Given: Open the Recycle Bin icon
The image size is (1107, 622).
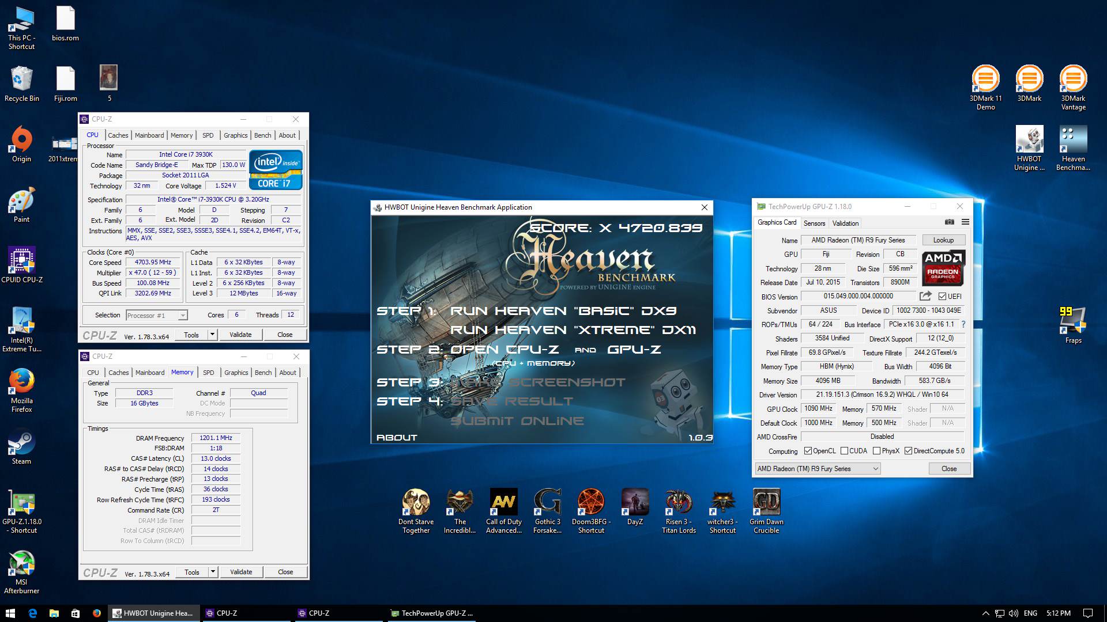Looking at the screenshot, I should pyautogui.click(x=21, y=84).
